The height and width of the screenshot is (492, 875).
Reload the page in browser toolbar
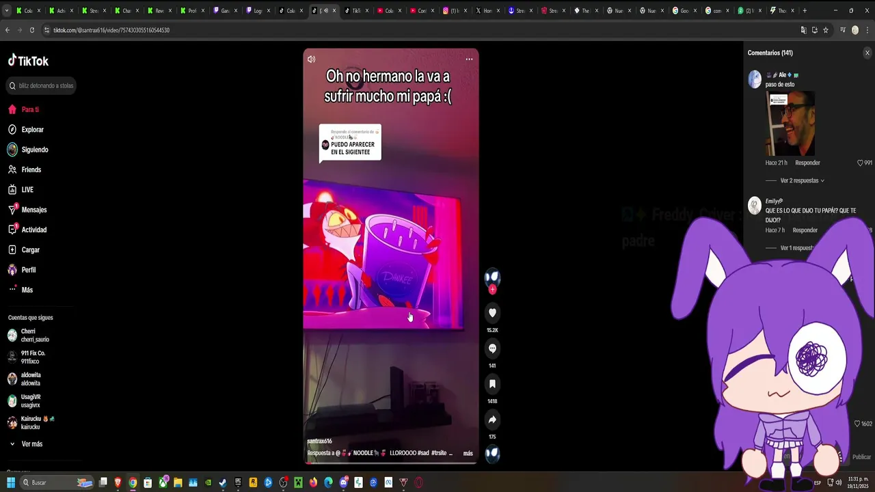[x=31, y=30]
